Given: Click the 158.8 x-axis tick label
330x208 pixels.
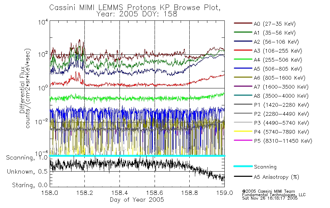Looking at the screenshot, I should tap(189, 193).
